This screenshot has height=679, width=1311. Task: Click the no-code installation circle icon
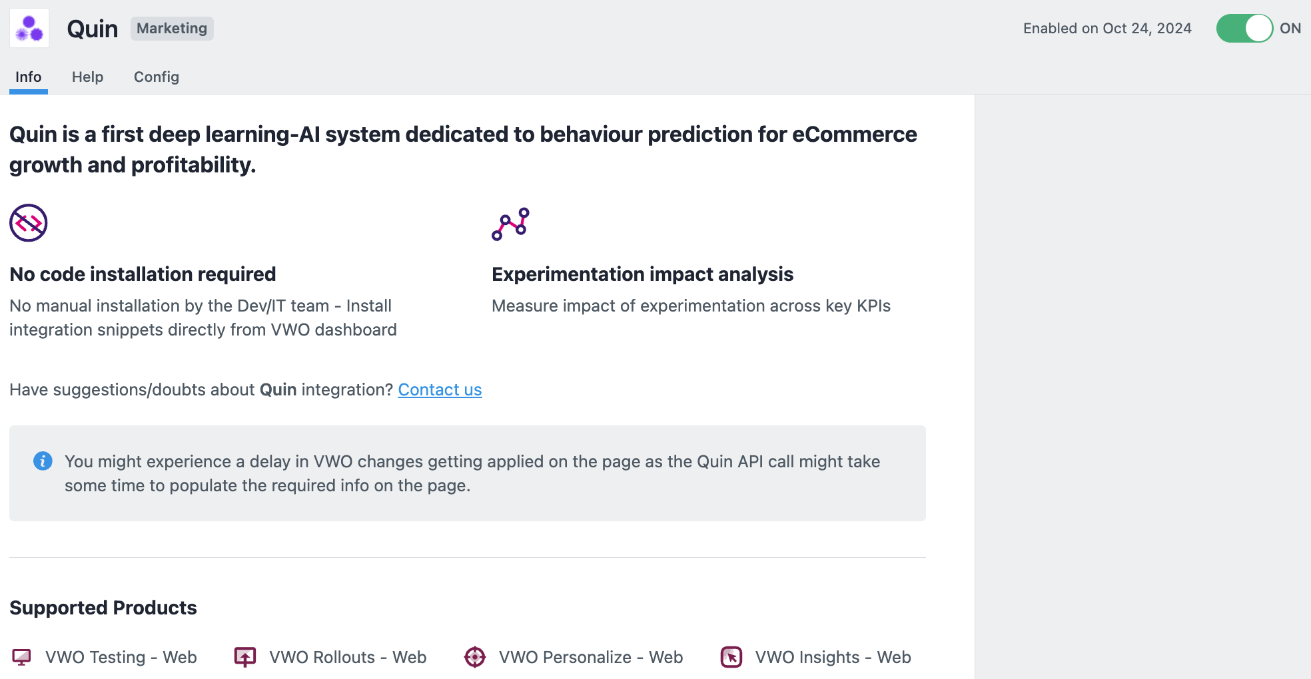click(x=29, y=223)
